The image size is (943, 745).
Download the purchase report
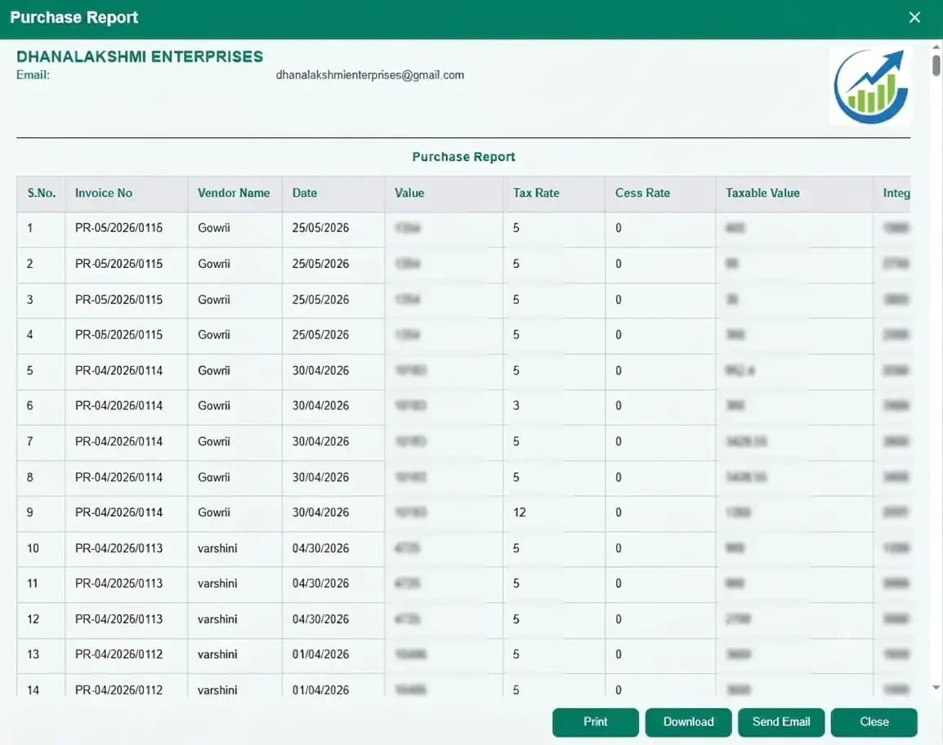pos(688,721)
